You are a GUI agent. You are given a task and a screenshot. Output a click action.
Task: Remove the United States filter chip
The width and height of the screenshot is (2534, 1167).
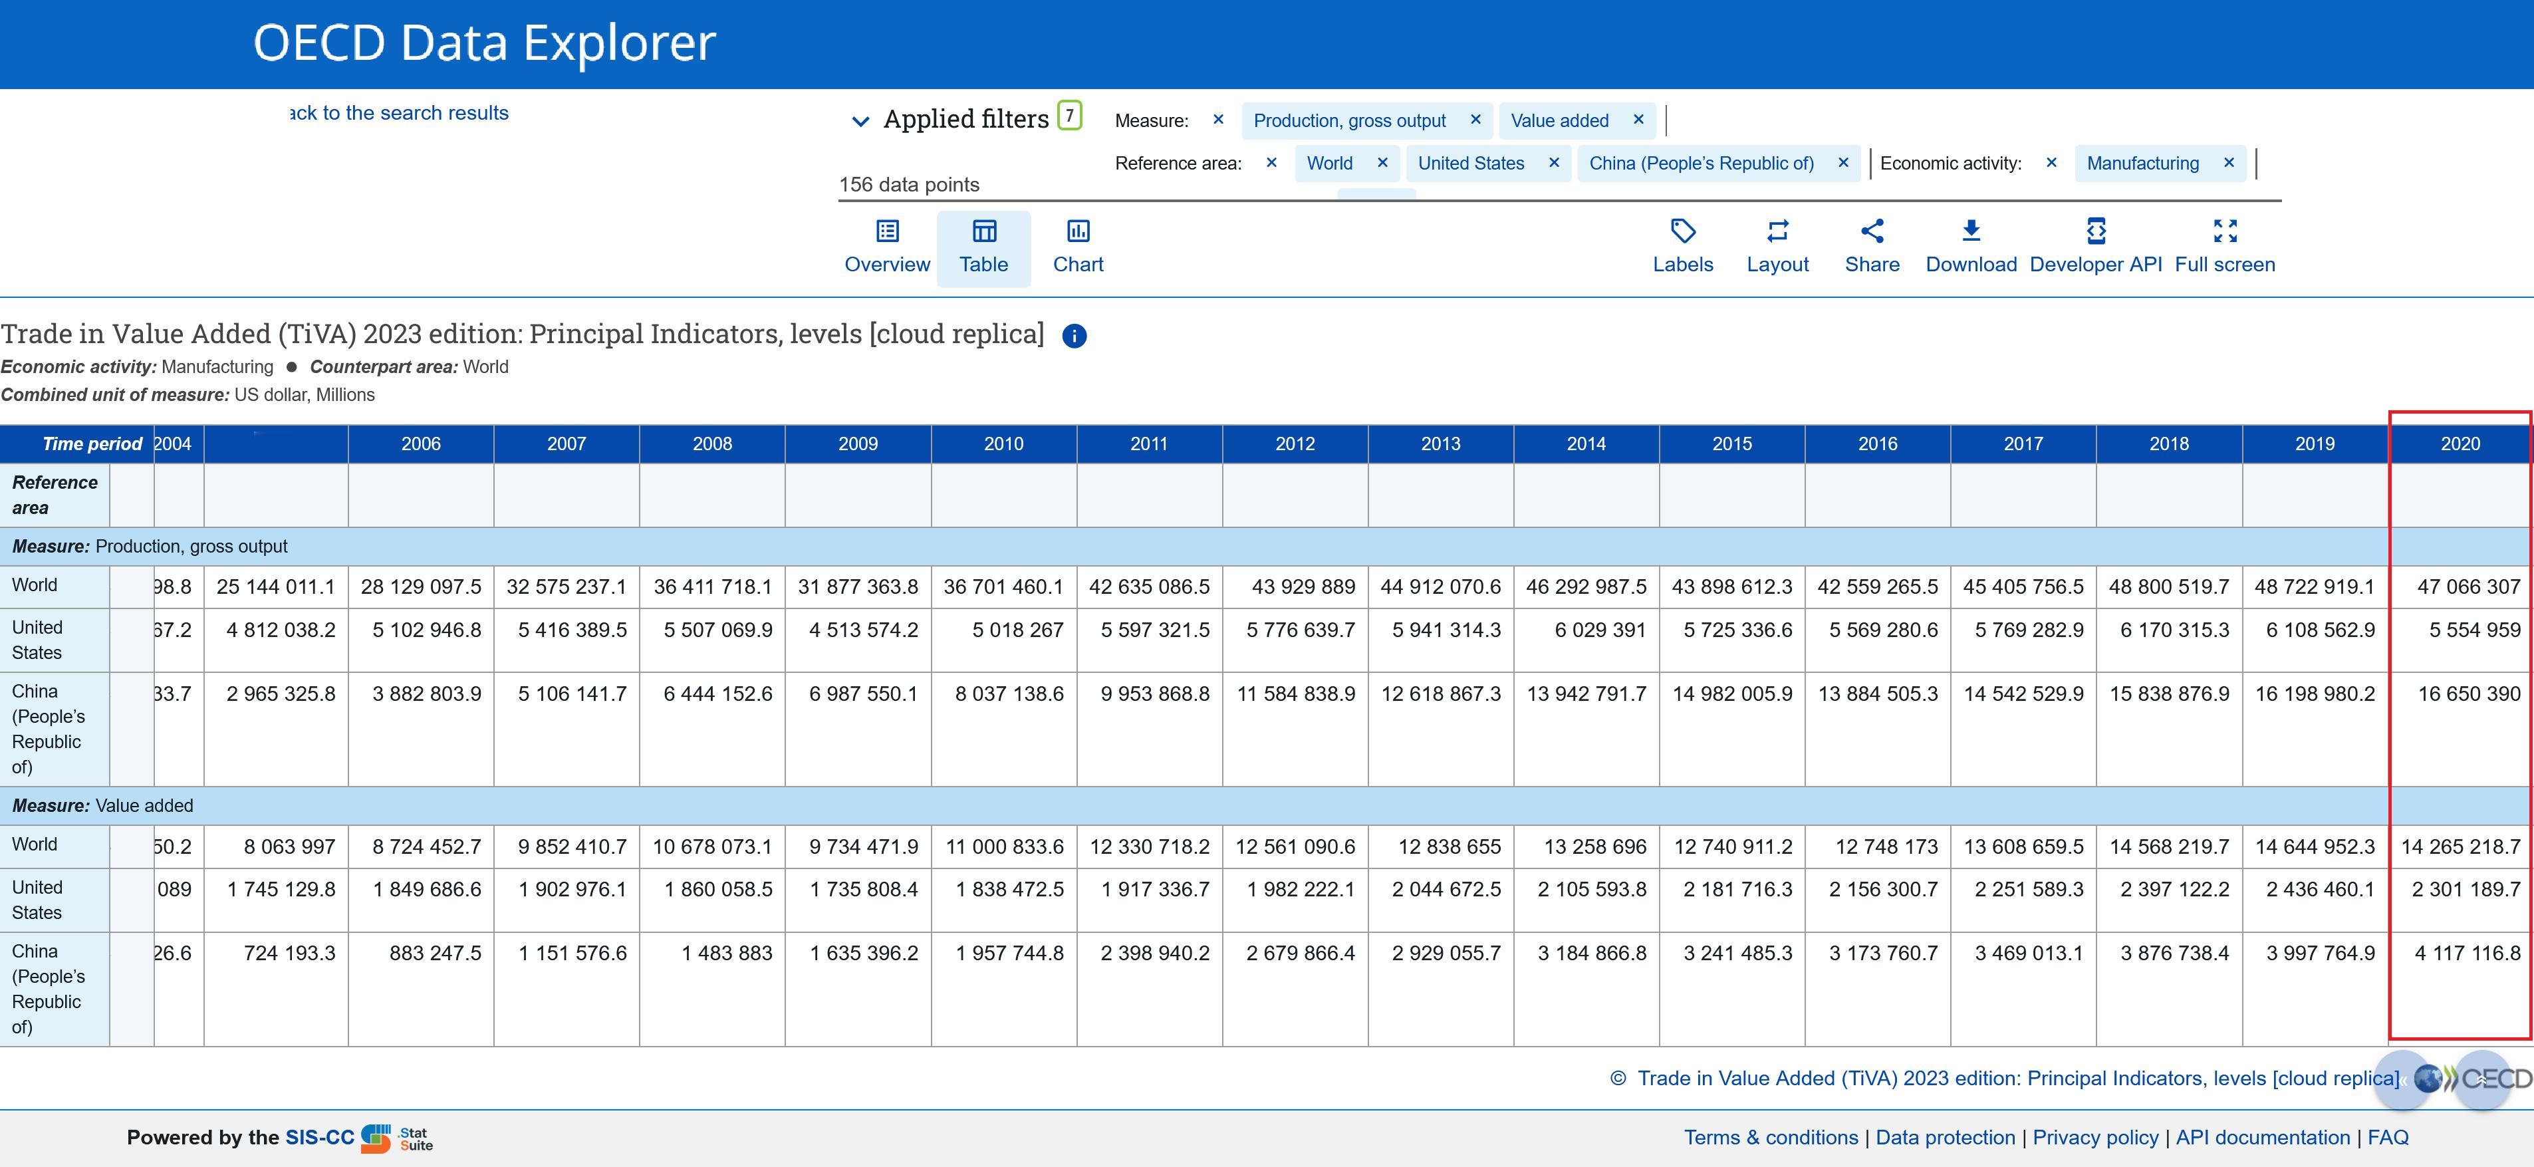1553,162
